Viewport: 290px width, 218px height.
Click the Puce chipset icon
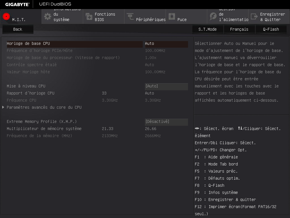(x=172, y=16)
